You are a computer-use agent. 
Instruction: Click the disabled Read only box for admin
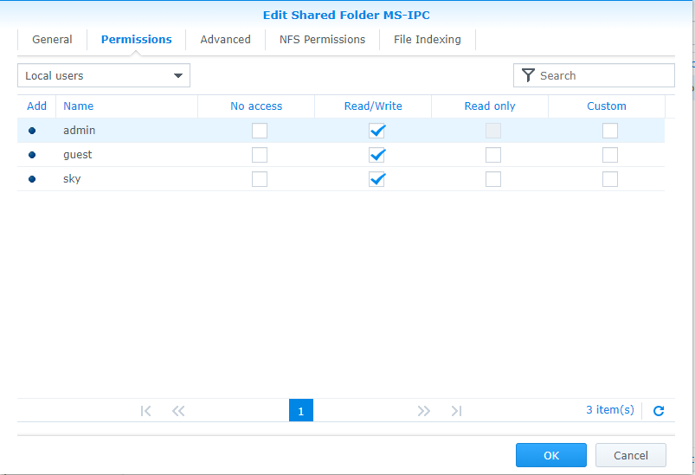coord(493,131)
